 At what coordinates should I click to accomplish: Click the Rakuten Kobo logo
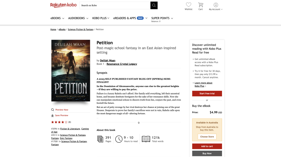click(x=63, y=5)
